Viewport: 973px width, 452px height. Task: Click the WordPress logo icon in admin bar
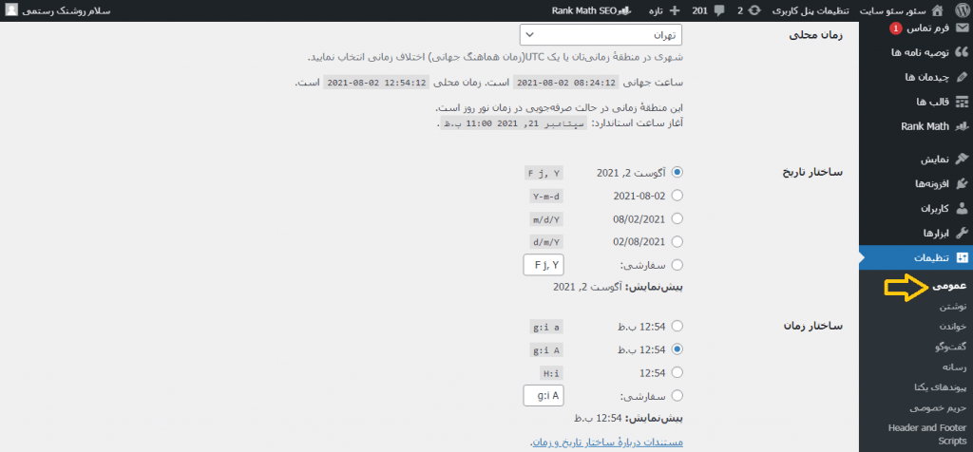point(962,10)
